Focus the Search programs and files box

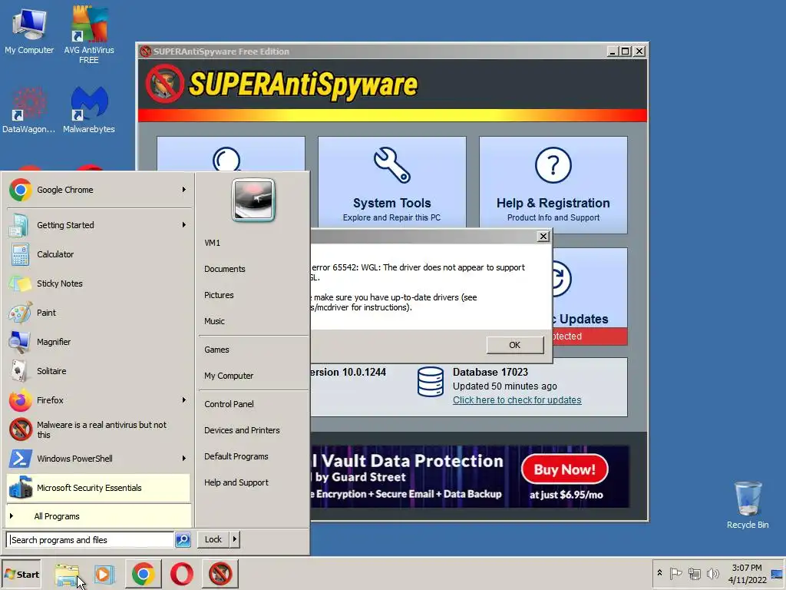pyautogui.click(x=91, y=540)
